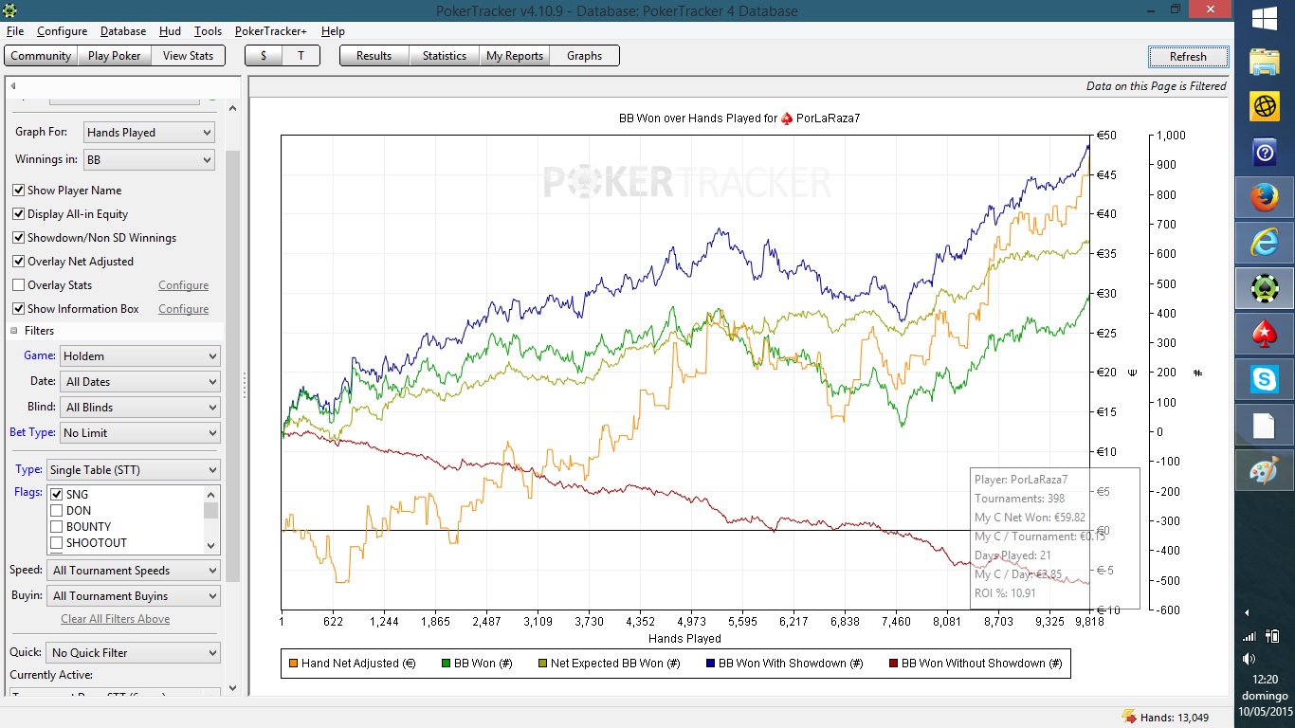Open the PokerStars taskbar icon
The height and width of the screenshot is (728, 1295).
pos(1265,334)
